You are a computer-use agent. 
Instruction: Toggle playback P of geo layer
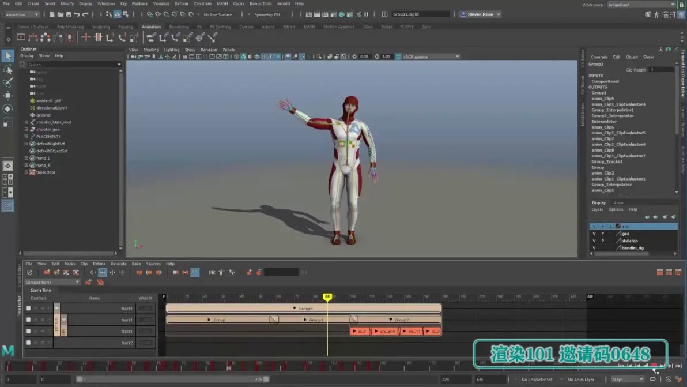coord(602,234)
